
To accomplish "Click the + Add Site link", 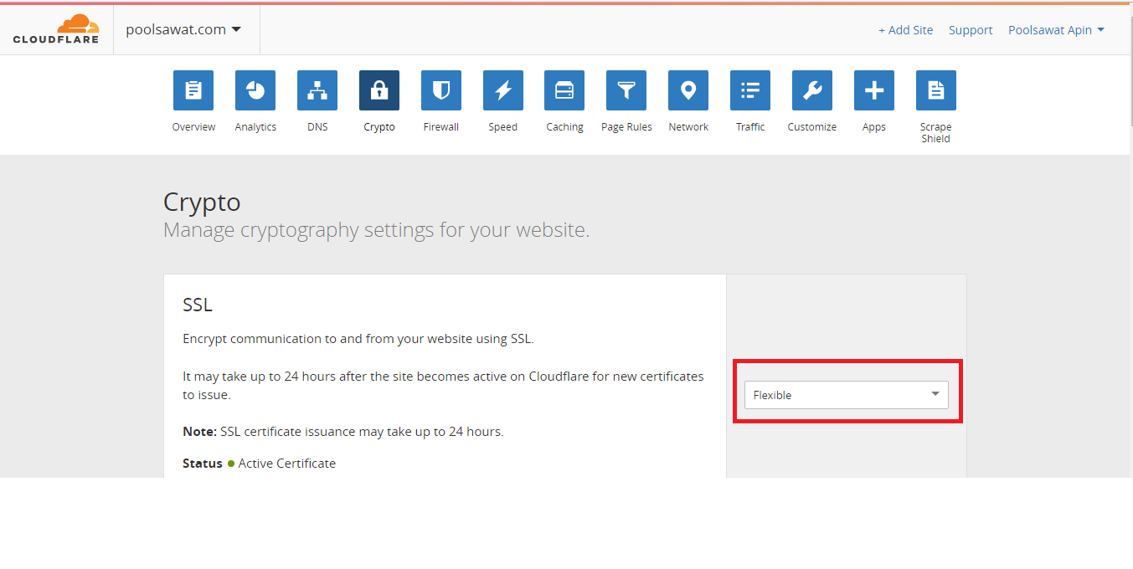I will click(x=905, y=30).
